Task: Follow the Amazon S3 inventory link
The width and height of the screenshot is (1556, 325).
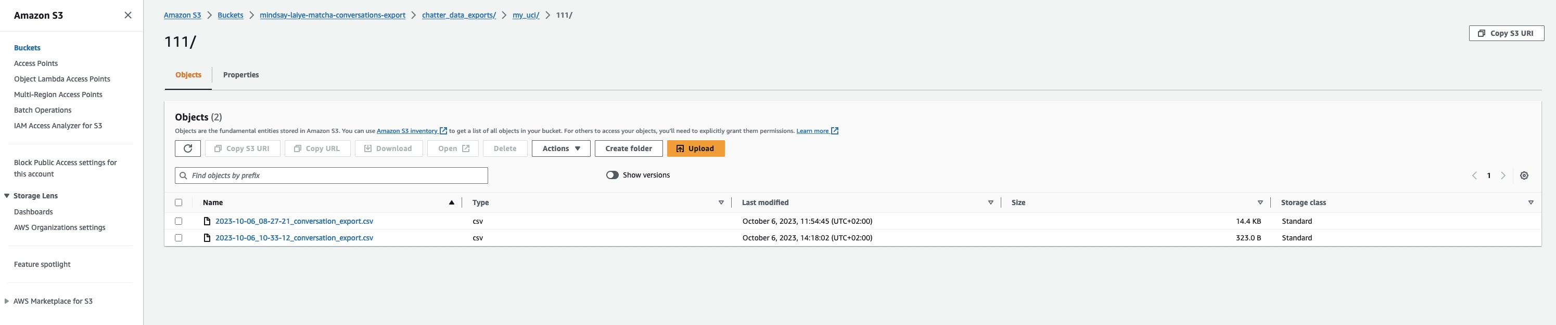Action: coord(407,131)
